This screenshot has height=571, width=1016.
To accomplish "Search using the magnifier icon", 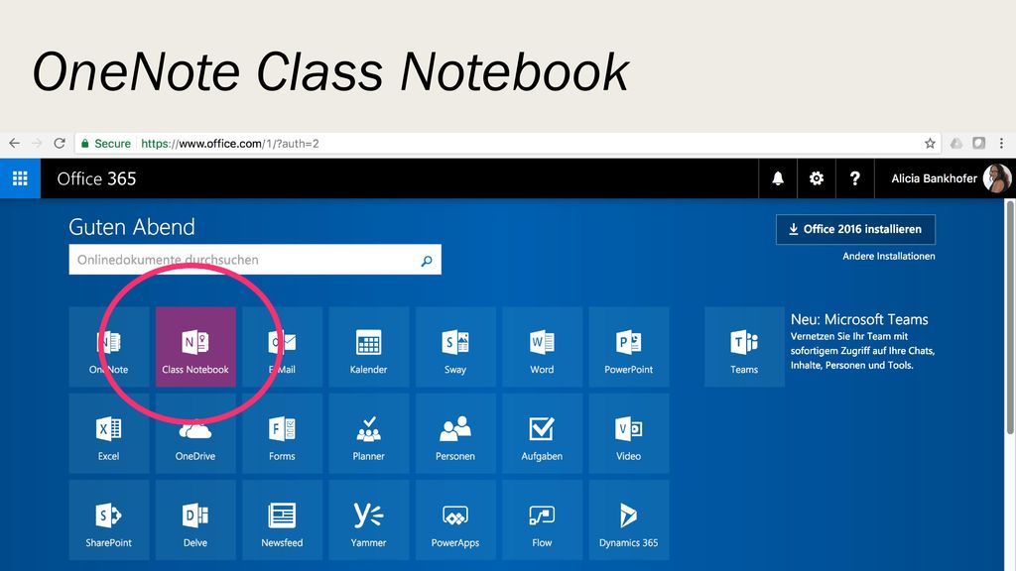I will pyautogui.click(x=427, y=261).
